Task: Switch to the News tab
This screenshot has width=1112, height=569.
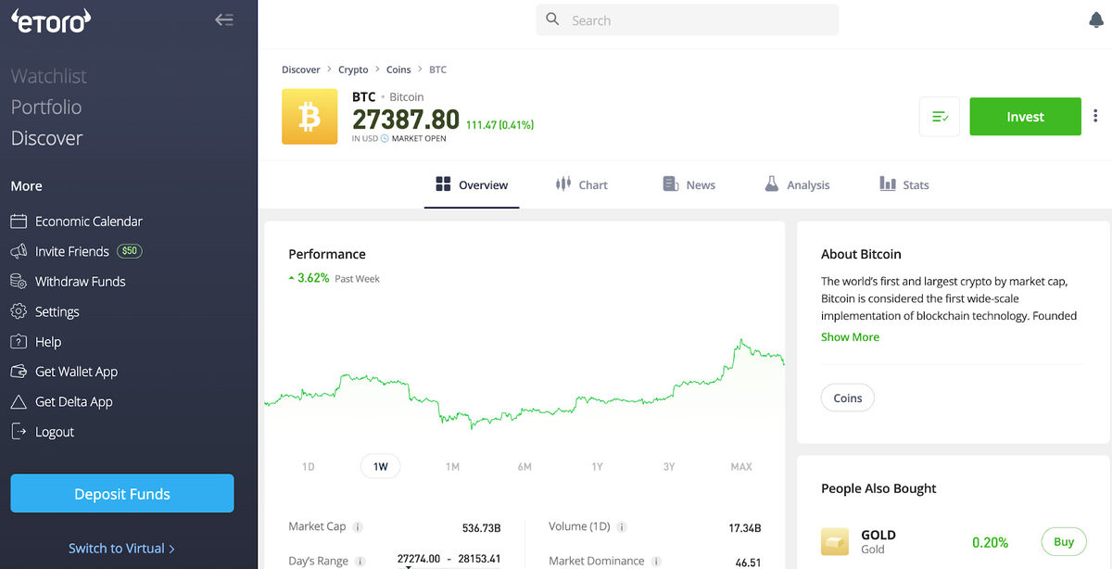Action: [x=689, y=184]
